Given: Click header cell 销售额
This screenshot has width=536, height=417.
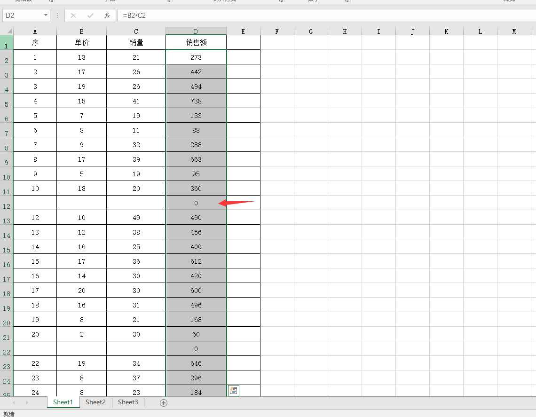Looking at the screenshot, I should coord(196,42).
